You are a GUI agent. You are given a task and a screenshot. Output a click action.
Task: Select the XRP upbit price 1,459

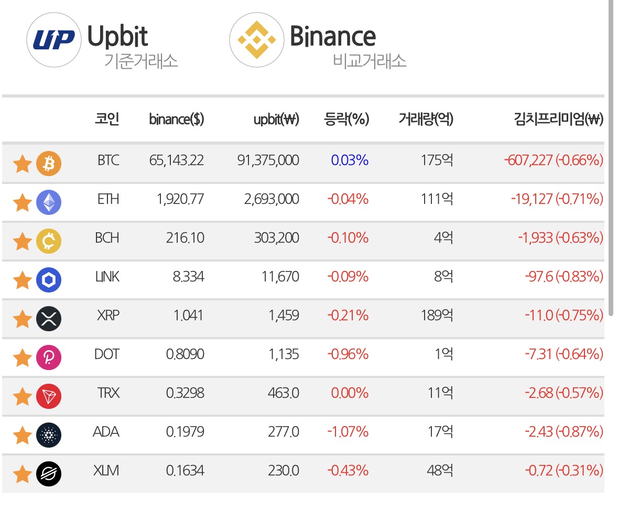tap(284, 316)
